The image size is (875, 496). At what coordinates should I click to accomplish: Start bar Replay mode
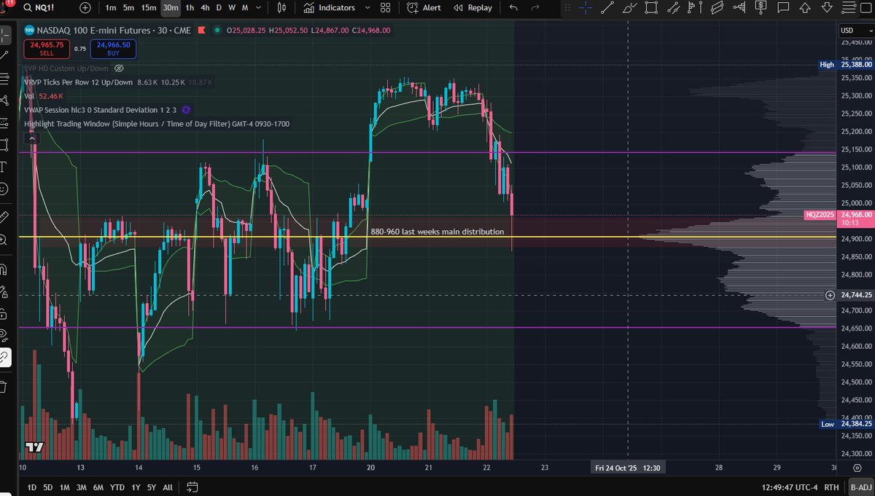coord(472,7)
